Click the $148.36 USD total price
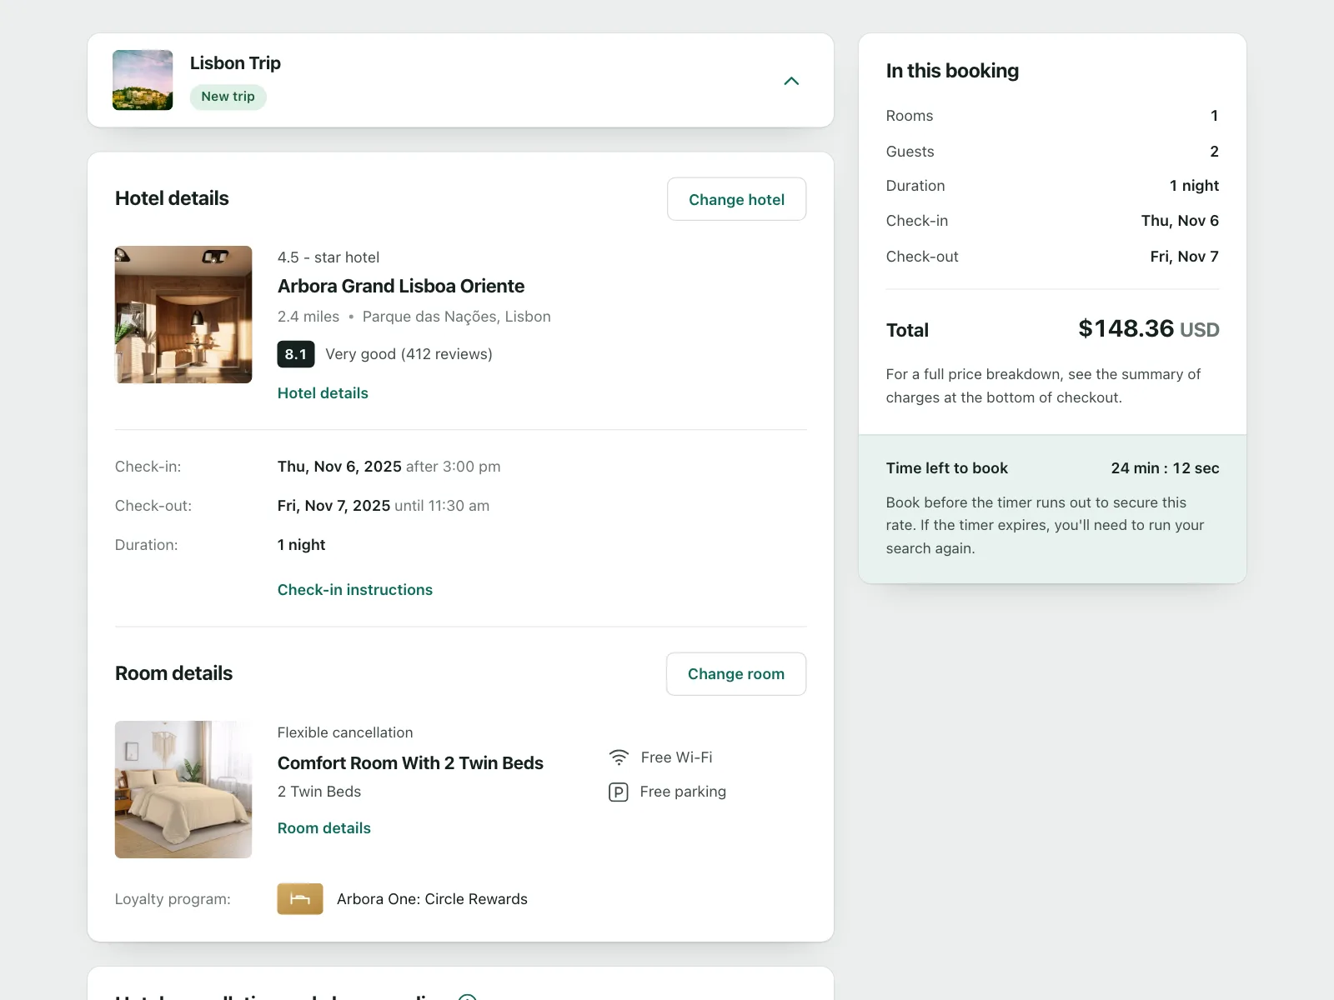Viewport: 1334px width, 1000px height. tap(1149, 329)
